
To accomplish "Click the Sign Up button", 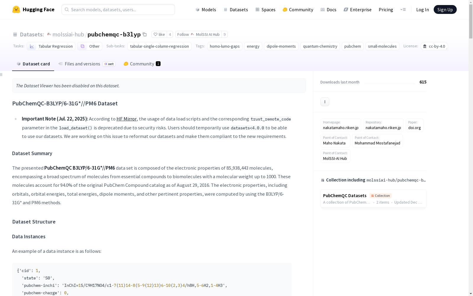I will coord(445,9).
